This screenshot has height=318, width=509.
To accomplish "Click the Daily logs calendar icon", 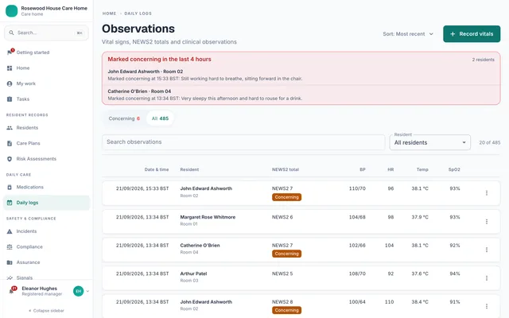I will pos(10,203).
